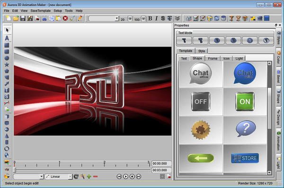Click the blue refresh arrows toolbar icon
Screen dimensions: 284x188
(x=216, y=18)
